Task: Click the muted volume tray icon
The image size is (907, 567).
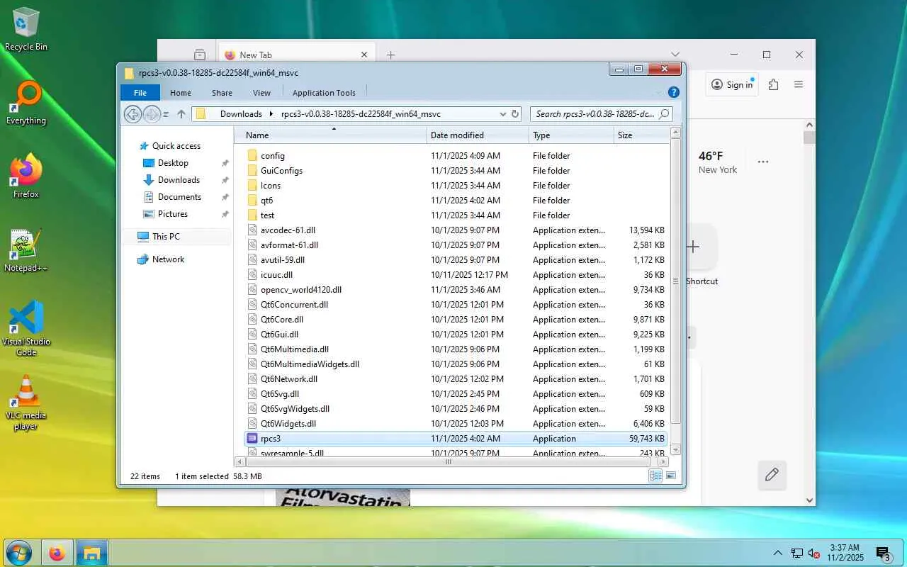Action: (814, 554)
